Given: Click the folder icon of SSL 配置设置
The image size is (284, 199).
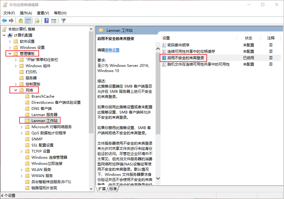Looking at the screenshot, I should click(27, 145).
